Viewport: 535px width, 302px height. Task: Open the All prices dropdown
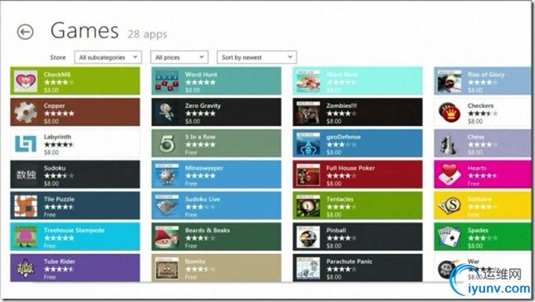(179, 57)
